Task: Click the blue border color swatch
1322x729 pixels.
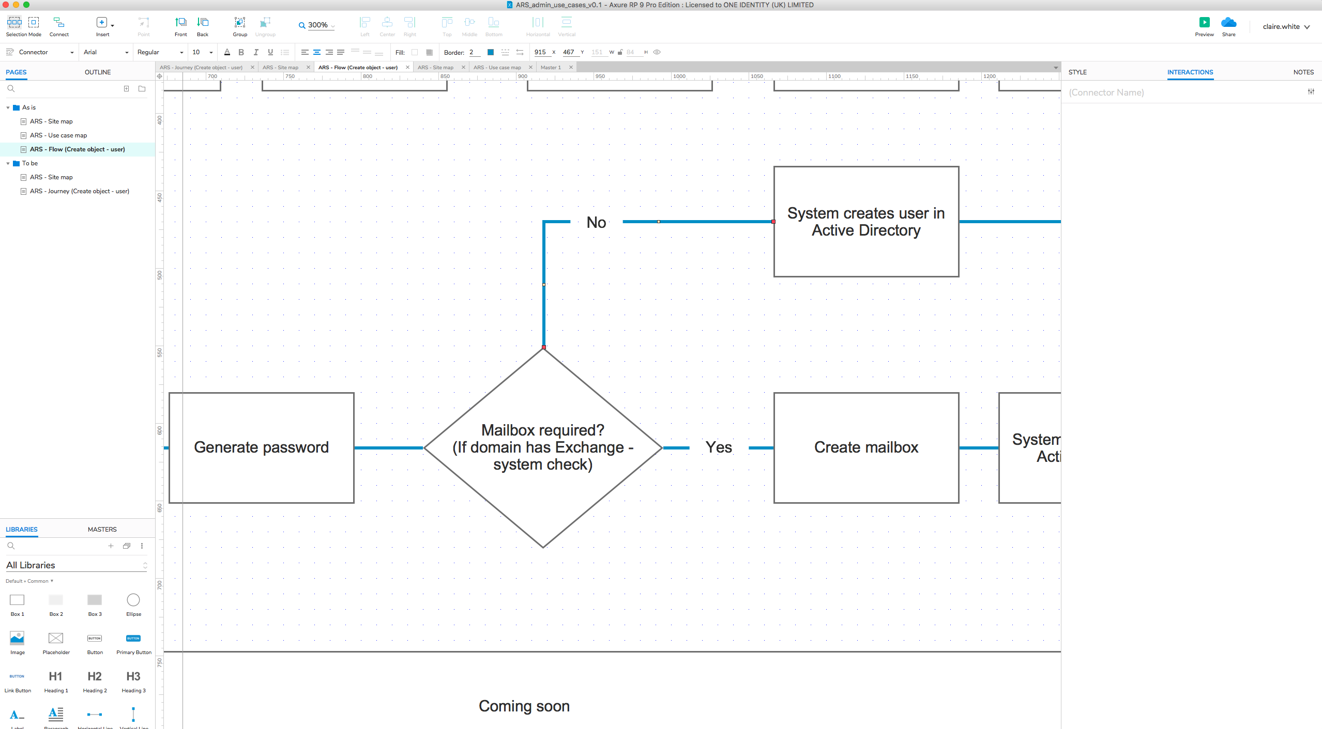Action: point(490,52)
